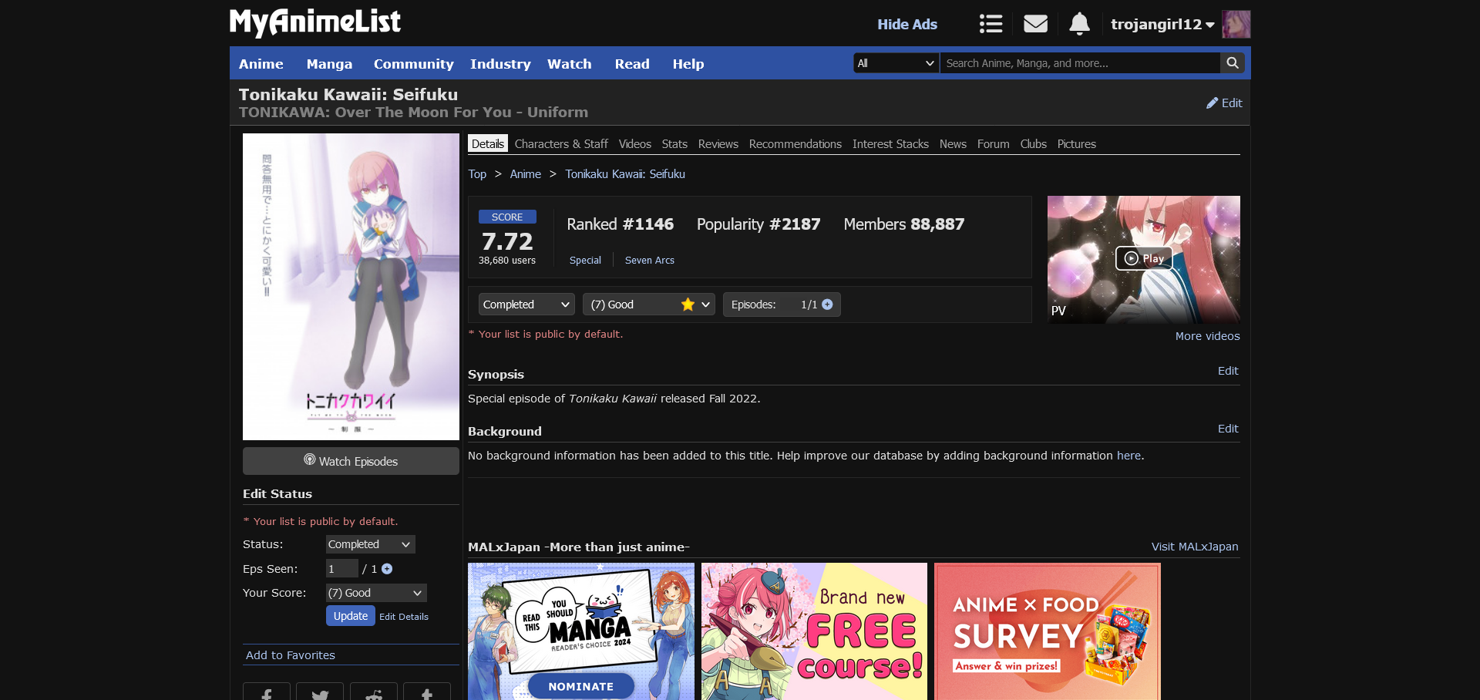This screenshot has height=700, width=1480.
Task: Open Status dropdown in Edit Status panel
Action: tap(370, 544)
